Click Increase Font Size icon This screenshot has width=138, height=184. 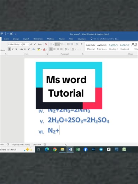coord(31,44)
